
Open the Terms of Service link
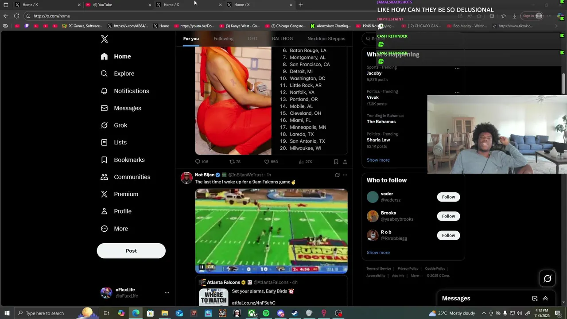coord(379,268)
